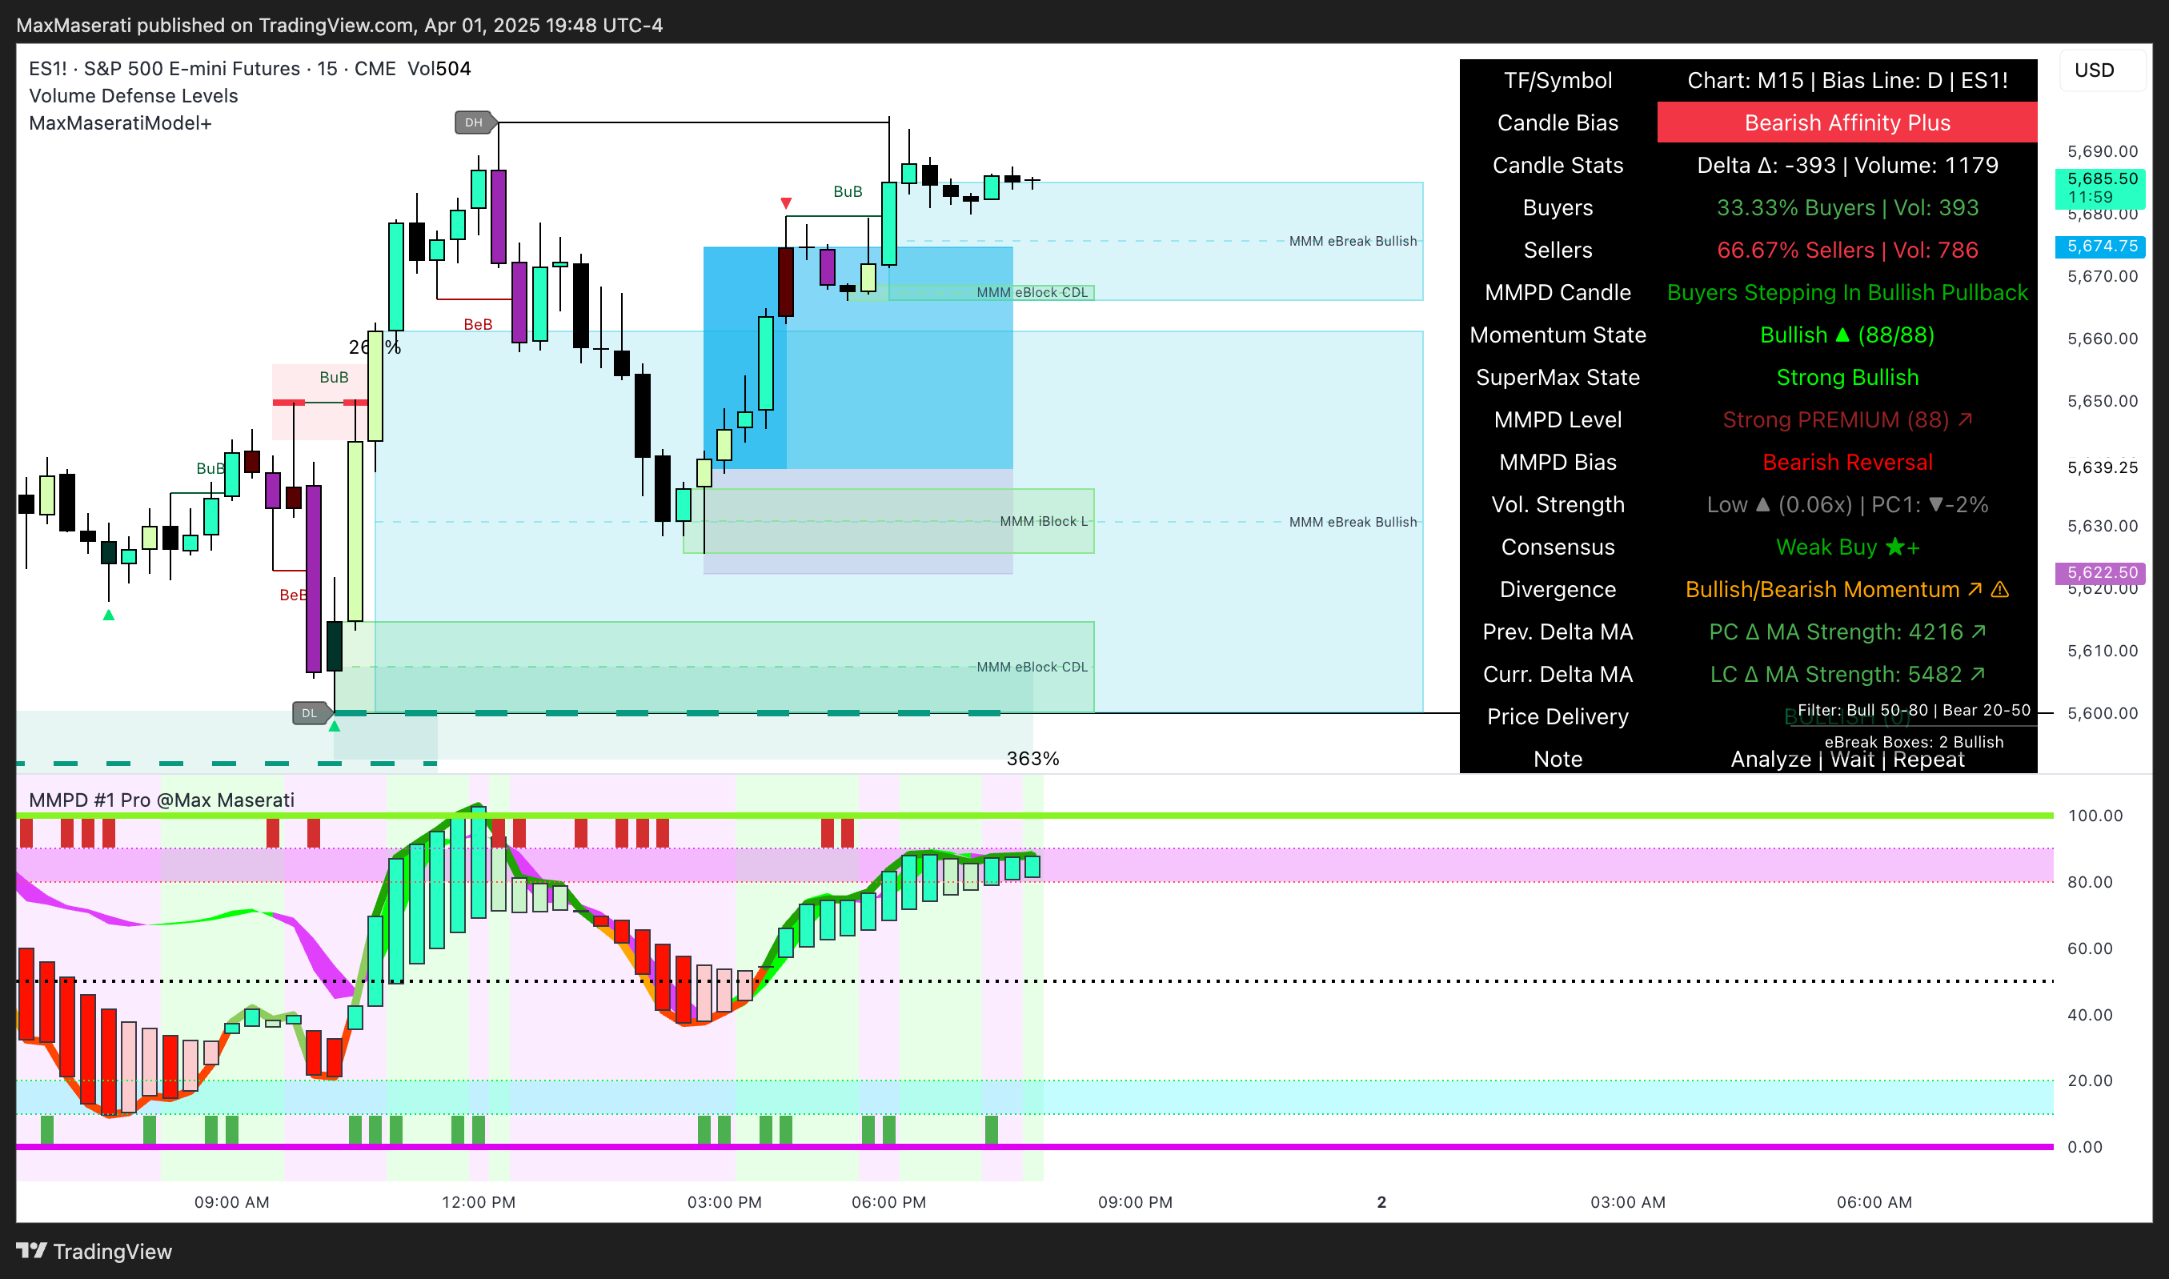
Task: Click the Delta and Volume candle stats value
Action: (x=1847, y=165)
